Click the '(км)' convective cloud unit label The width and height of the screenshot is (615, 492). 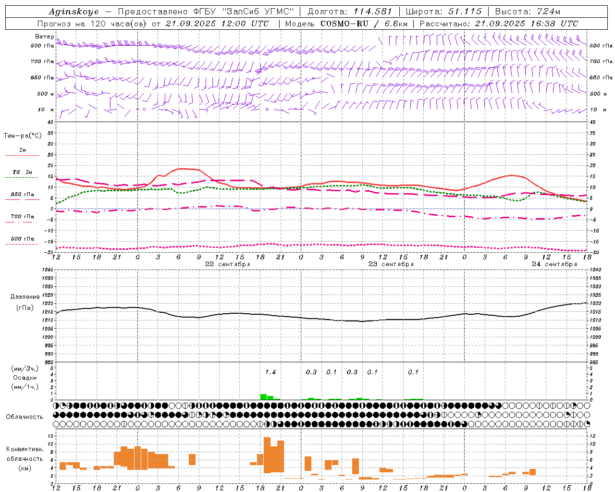tap(25, 468)
